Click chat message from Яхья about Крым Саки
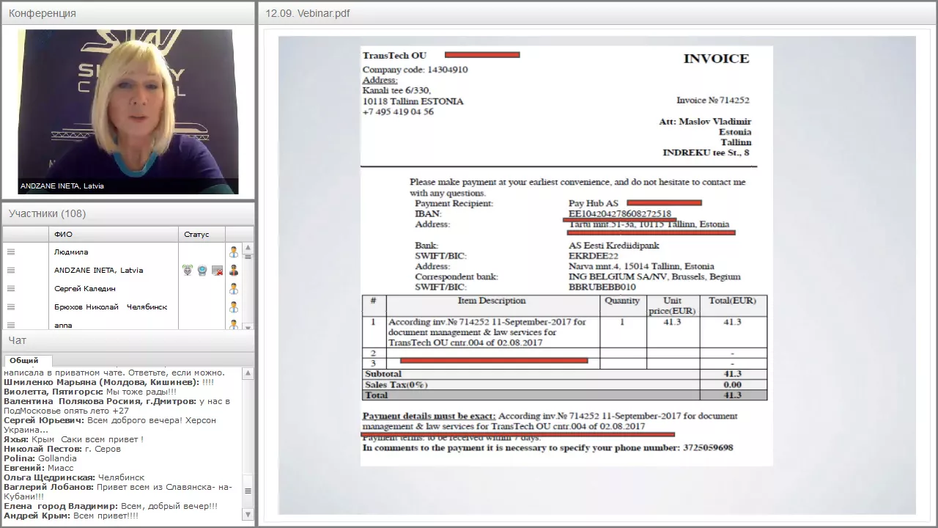The width and height of the screenshot is (938, 528). (x=73, y=439)
